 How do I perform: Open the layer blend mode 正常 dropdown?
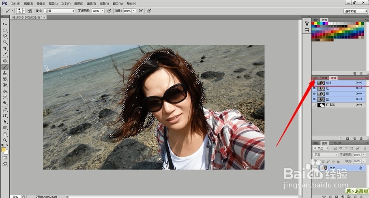click(325, 155)
